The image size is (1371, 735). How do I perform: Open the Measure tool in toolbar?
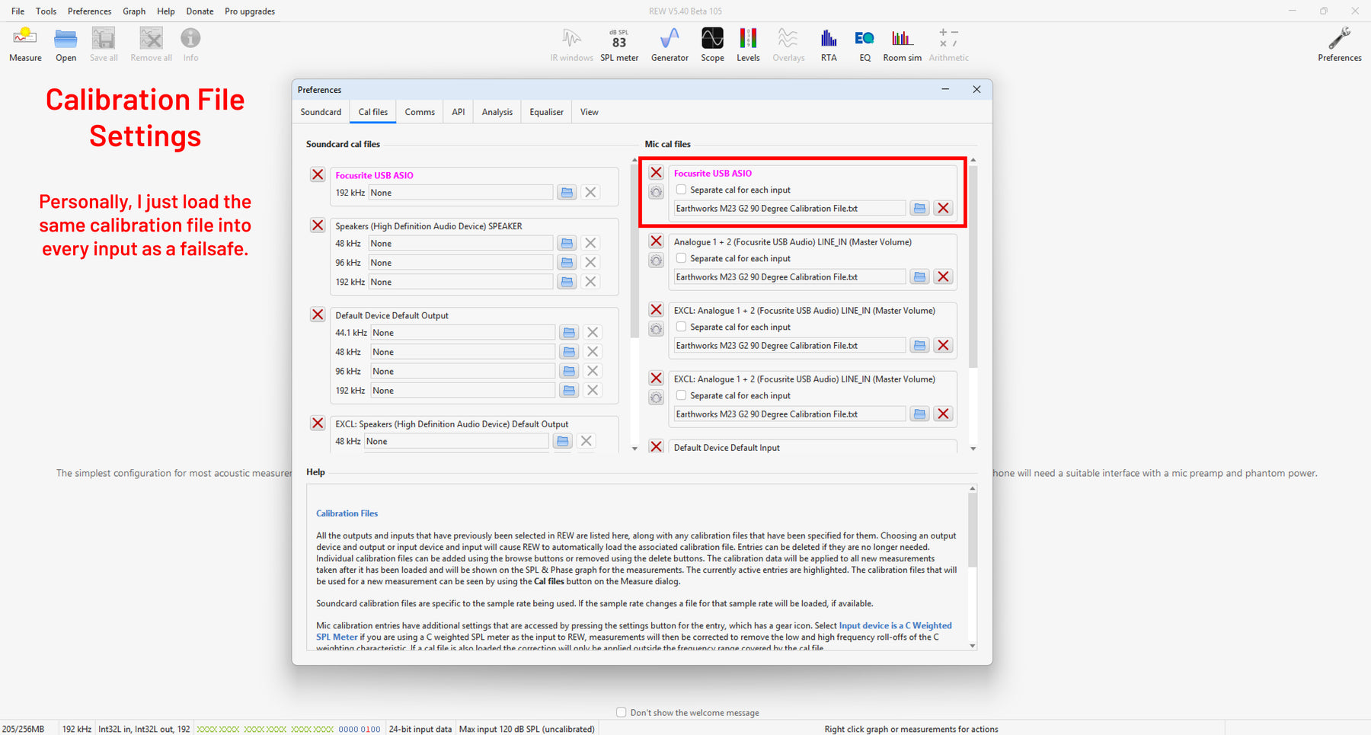coord(25,44)
